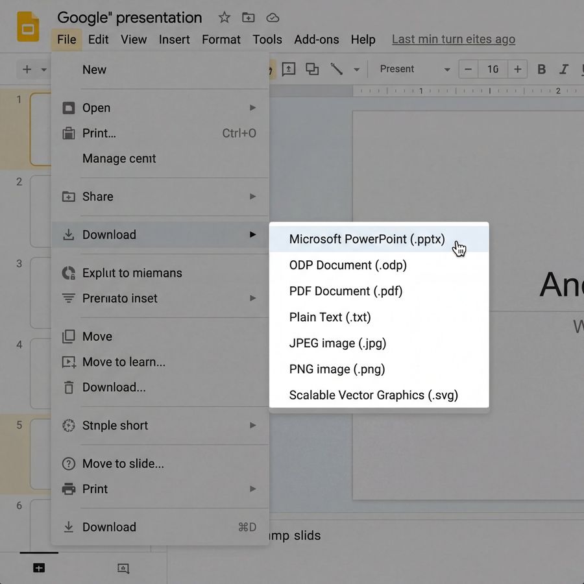Click the move-to-folder icon in title bar

click(x=248, y=18)
